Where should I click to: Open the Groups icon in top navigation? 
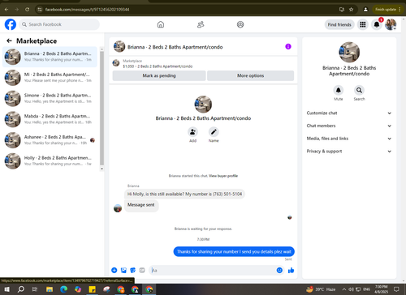(x=240, y=24)
